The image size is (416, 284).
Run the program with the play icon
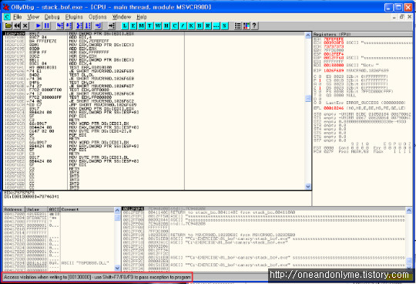[39, 25]
